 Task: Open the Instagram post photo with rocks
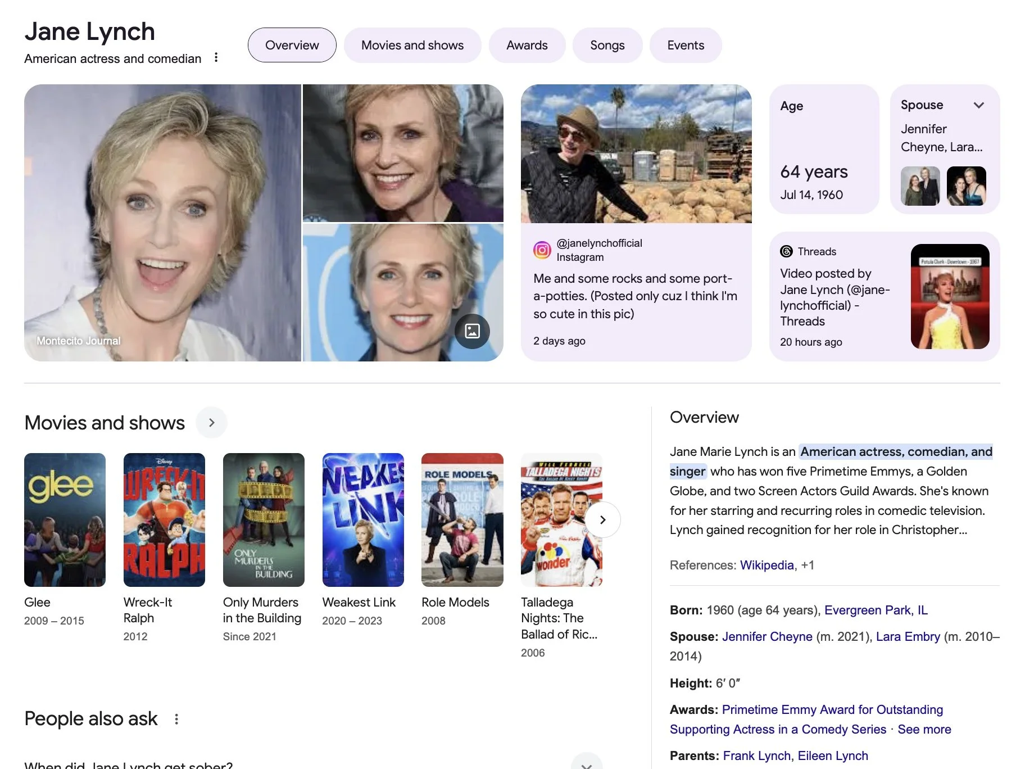[x=636, y=153]
